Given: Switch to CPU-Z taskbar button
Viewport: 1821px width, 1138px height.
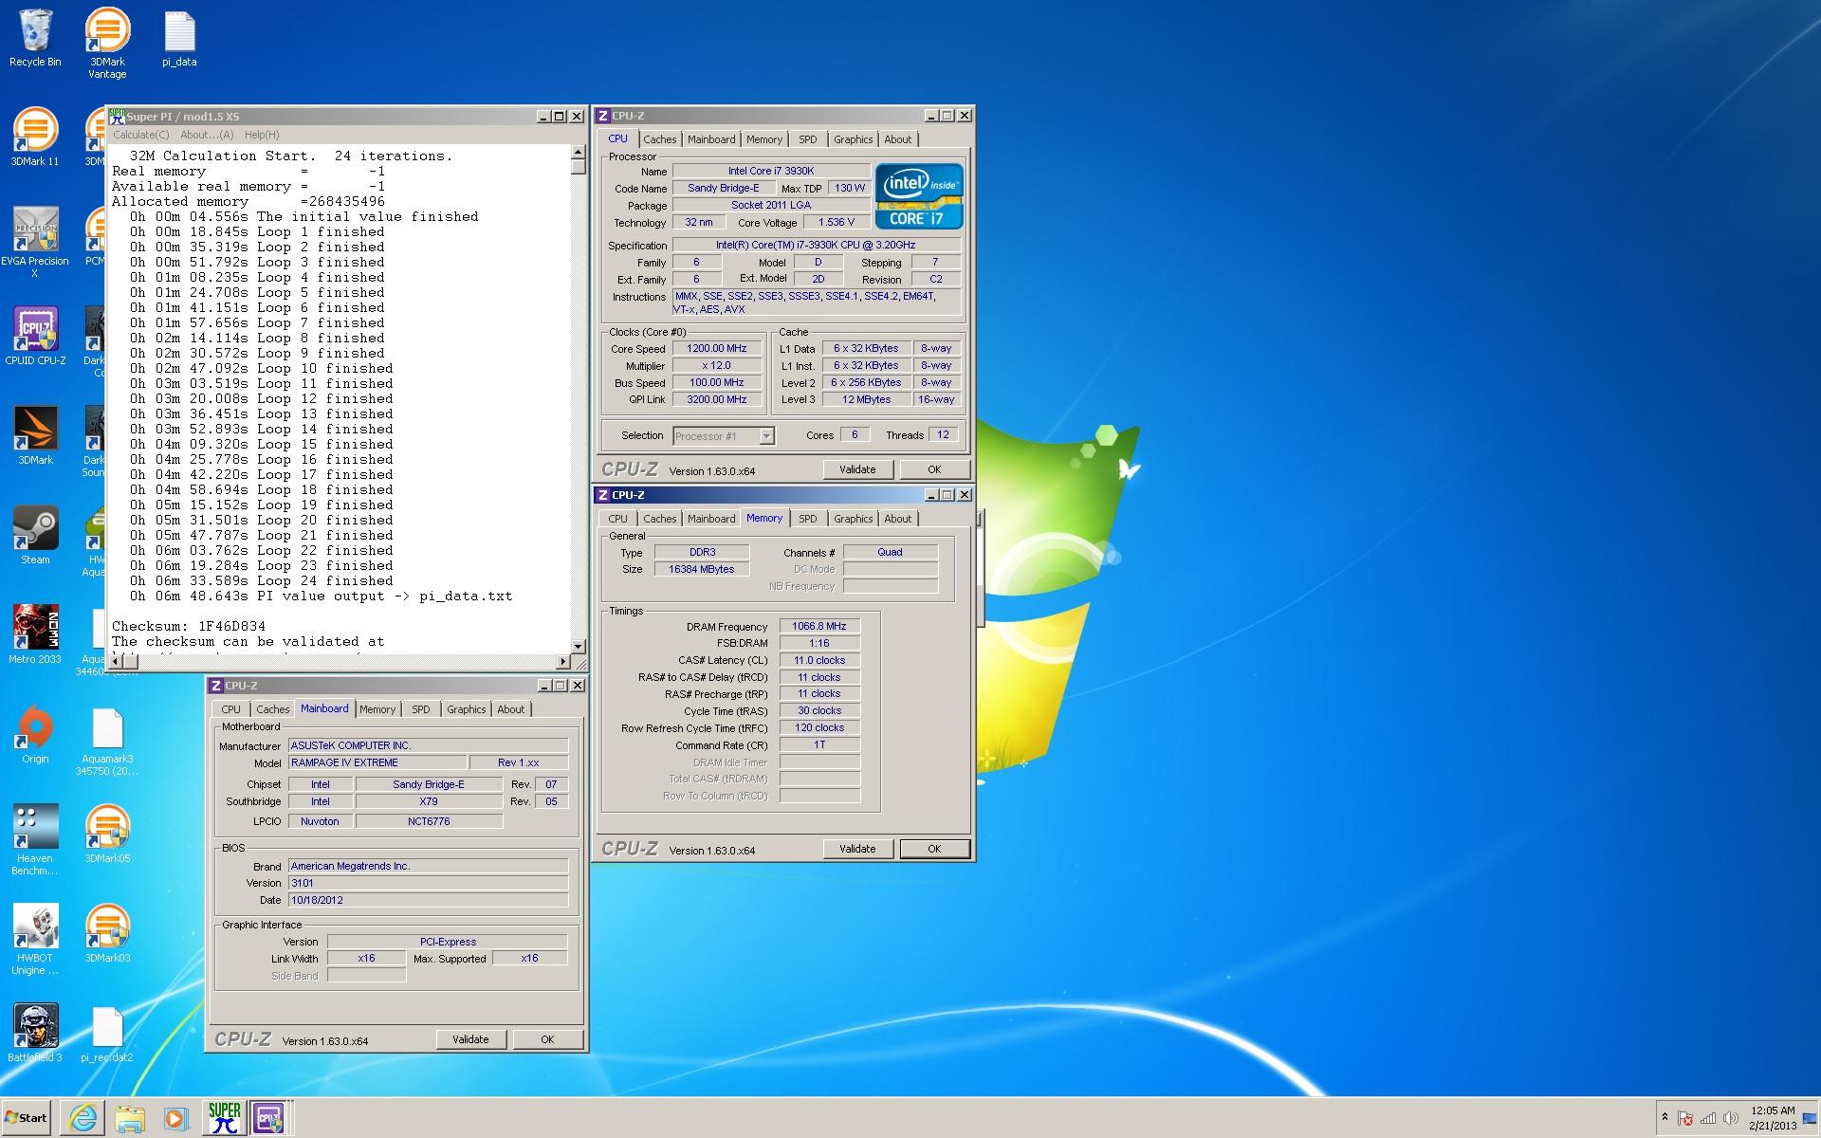Looking at the screenshot, I should click(x=269, y=1118).
